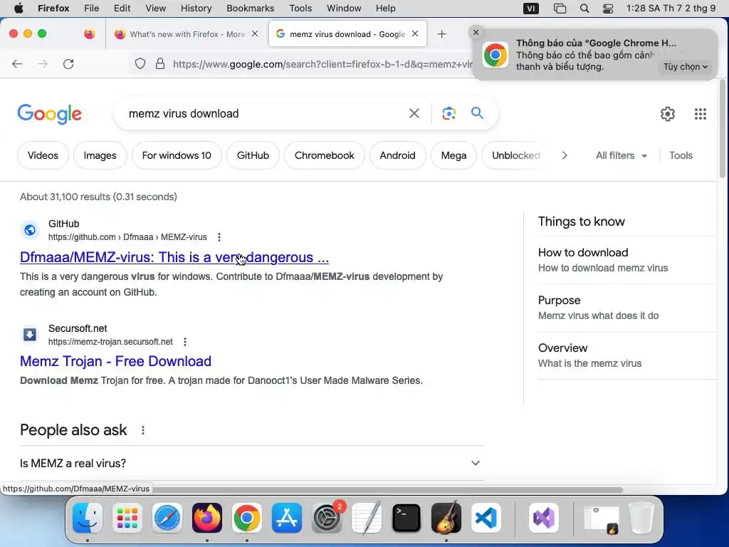Go to Google homepage via logo
The height and width of the screenshot is (547, 729).
coord(50,114)
